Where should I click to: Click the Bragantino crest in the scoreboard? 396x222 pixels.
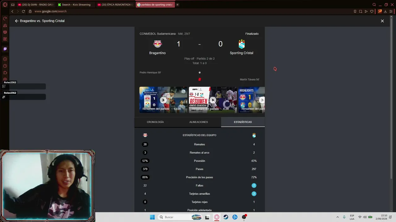[157, 44]
